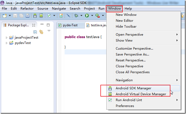Viewport: 186px width, 114px height.
Task: Click the 'public class testJava {' code line
Action: pos(83,37)
